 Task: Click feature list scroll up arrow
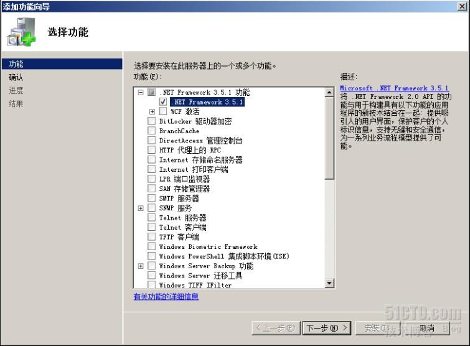(329, 92)
